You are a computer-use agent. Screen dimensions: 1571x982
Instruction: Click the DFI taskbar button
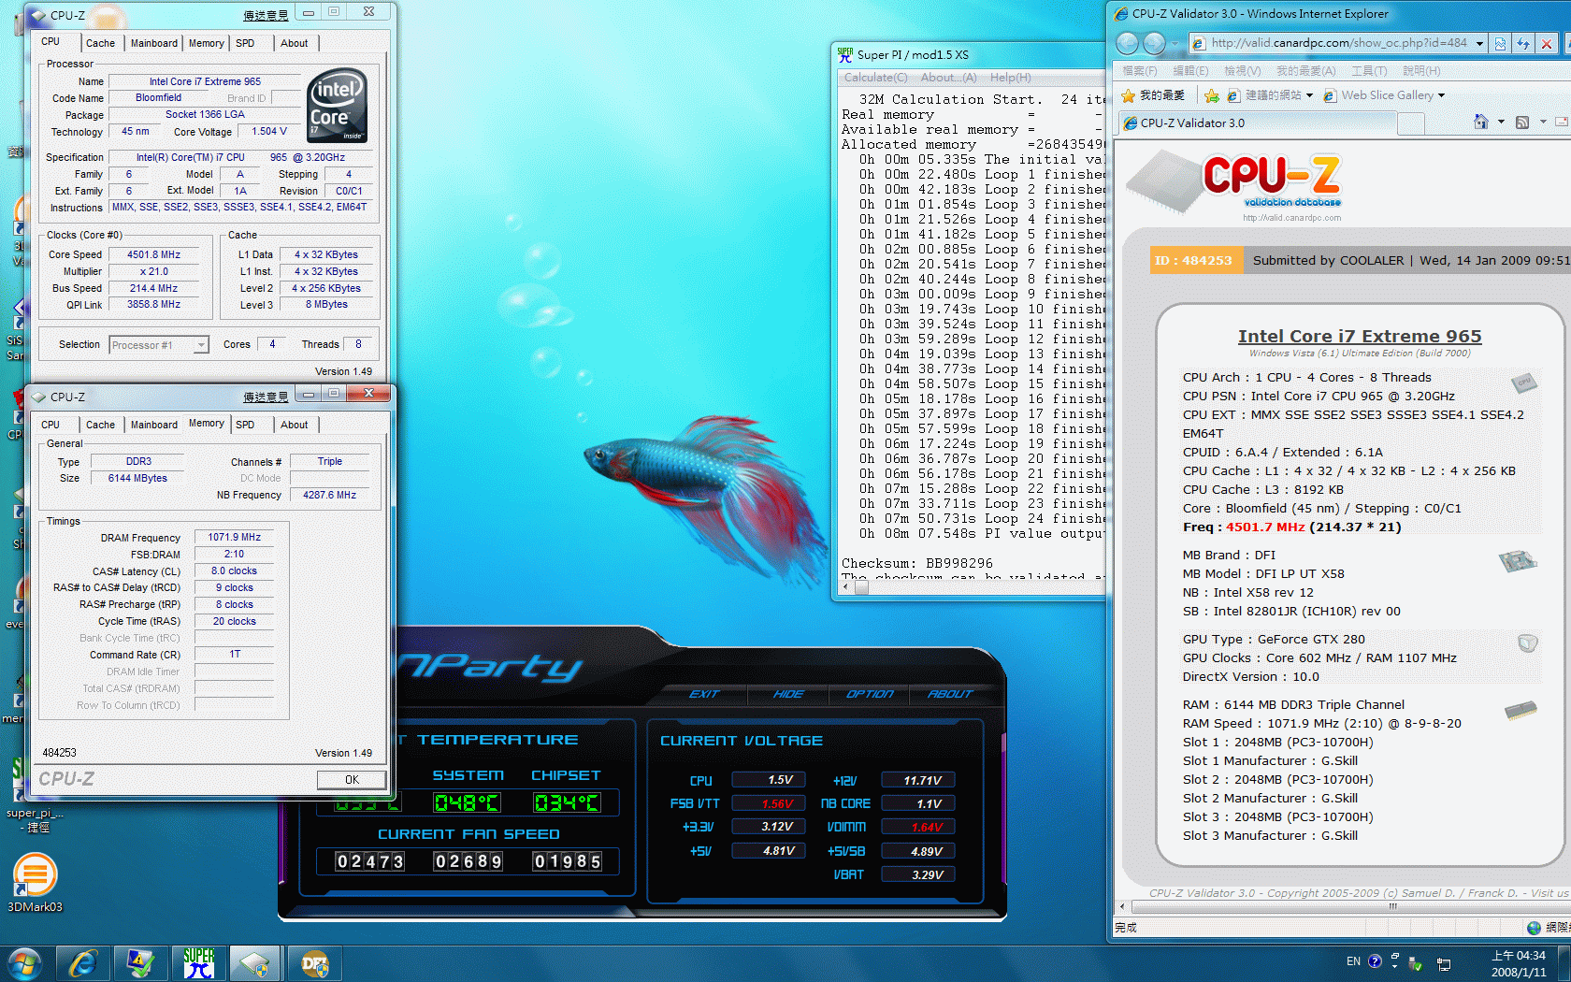click(x=315, y=963)
